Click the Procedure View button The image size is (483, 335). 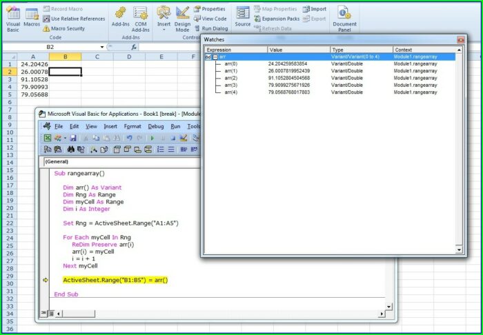coord(43,314)
